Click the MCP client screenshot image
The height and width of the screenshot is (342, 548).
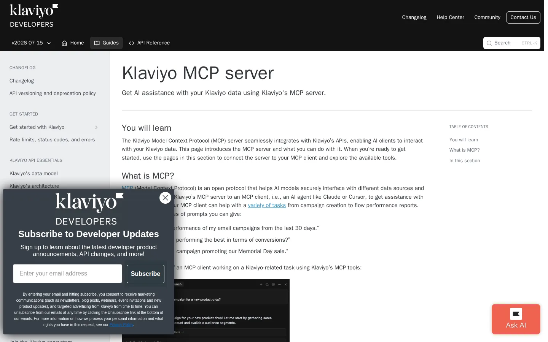tap(232, 310)
